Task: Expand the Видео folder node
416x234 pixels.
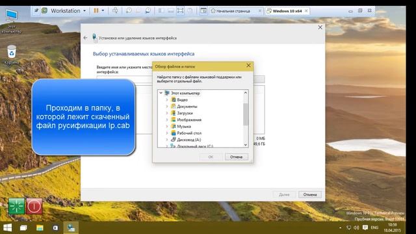Action: point(167,99)
